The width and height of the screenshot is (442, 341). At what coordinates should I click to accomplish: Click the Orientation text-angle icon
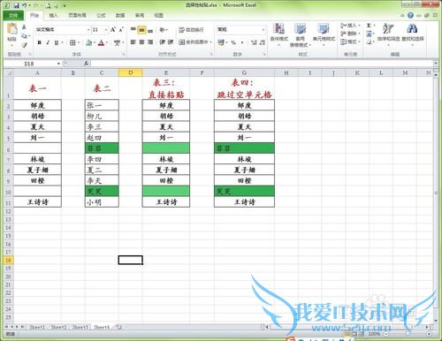163,30
